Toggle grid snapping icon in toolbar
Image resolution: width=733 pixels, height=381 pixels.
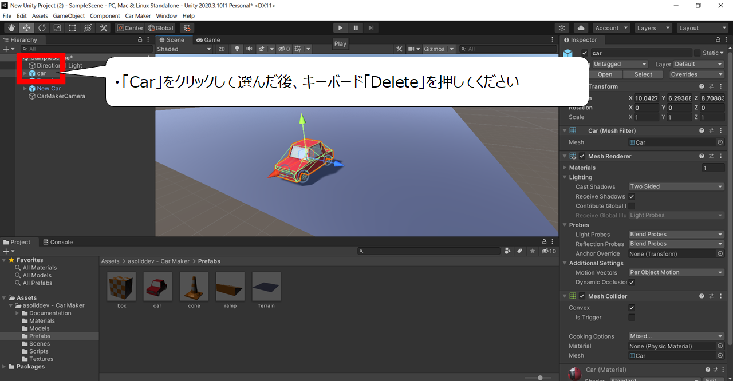(x=187, y=28)
